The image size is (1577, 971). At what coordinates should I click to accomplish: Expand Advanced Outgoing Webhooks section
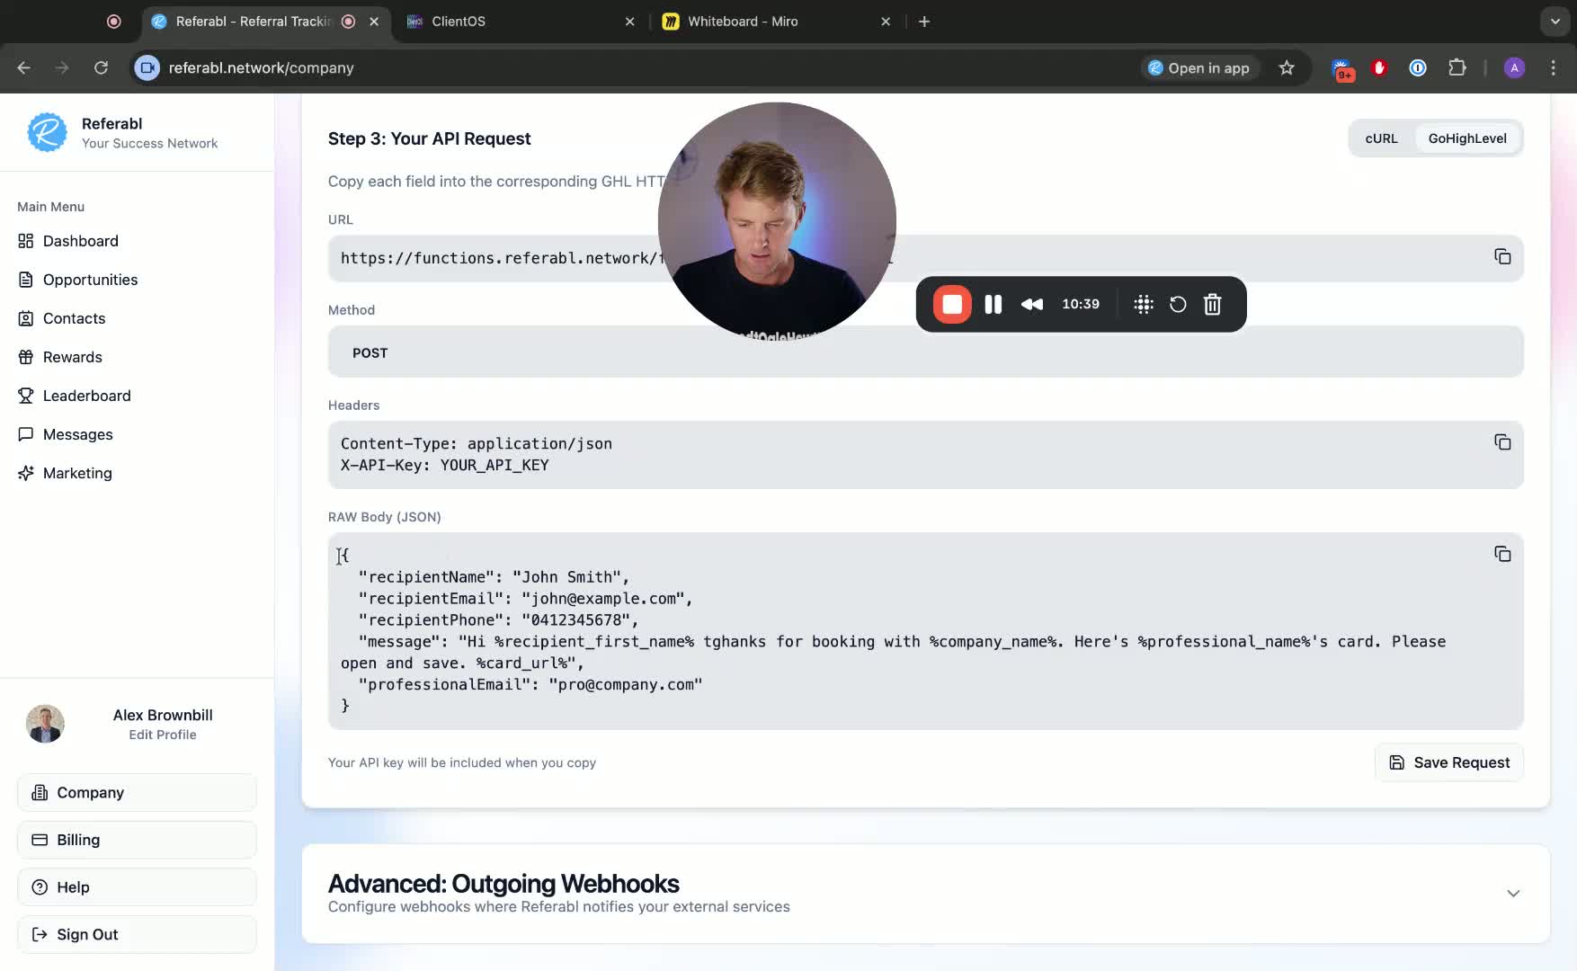coord(1513,893)
